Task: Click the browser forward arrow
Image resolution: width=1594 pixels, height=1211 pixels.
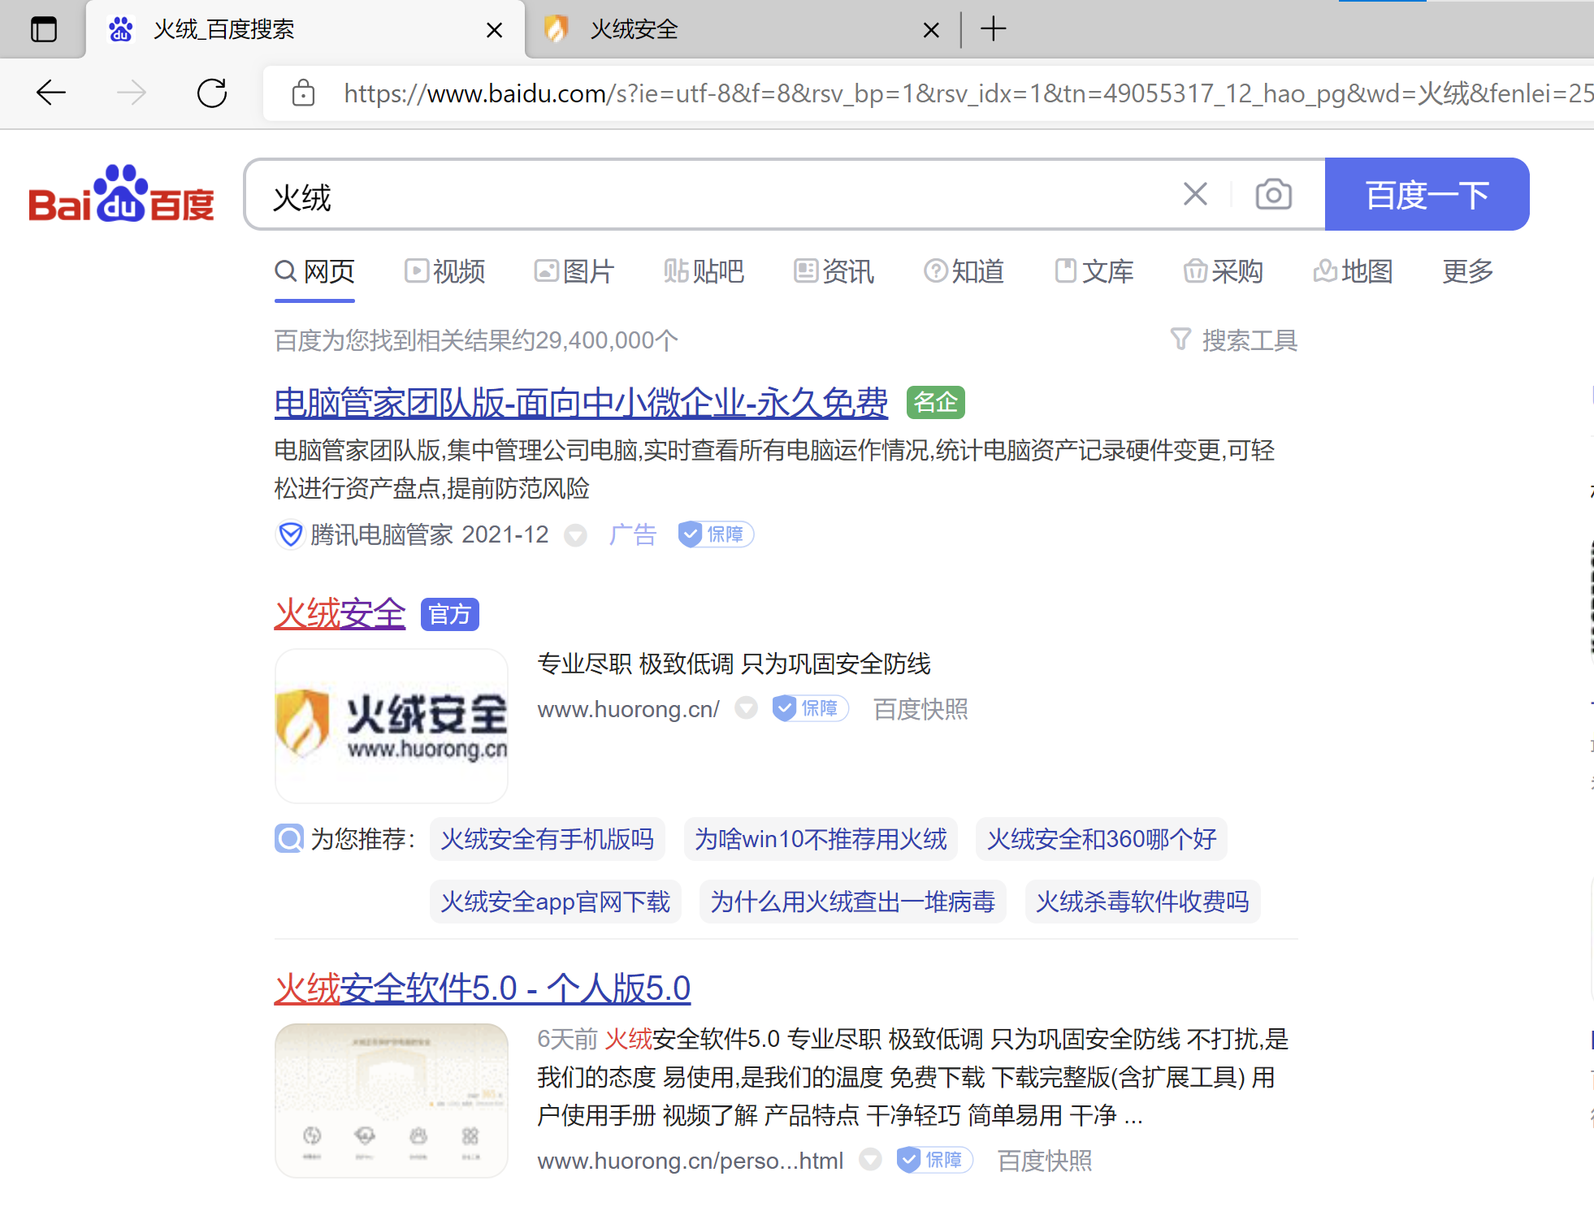Action: [132, 93]
